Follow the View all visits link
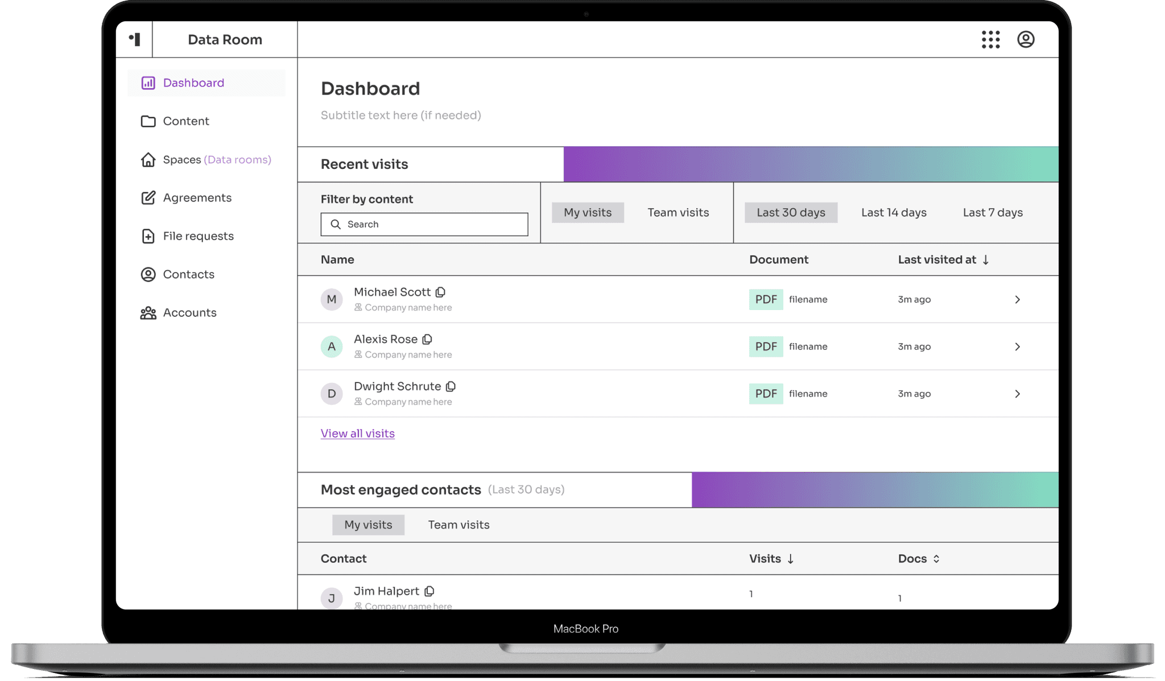Screen dimensions: 1165x681 tap(357, 434)
